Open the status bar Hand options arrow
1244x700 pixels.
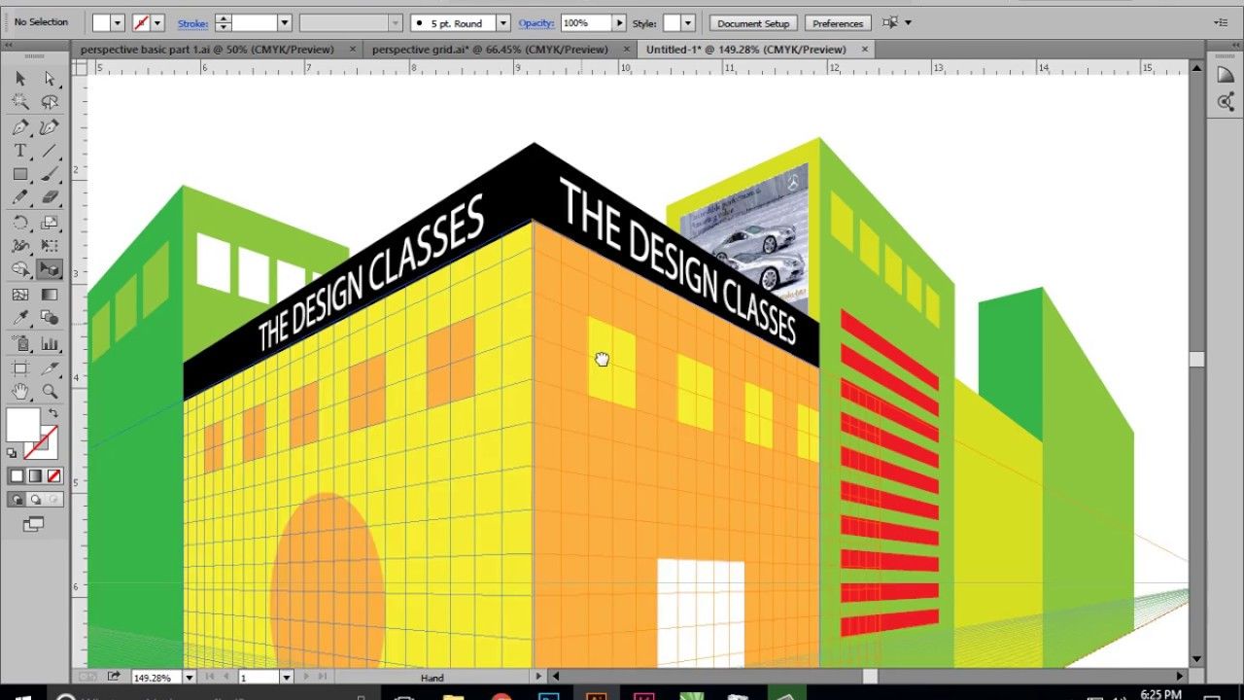pos(539,677)
